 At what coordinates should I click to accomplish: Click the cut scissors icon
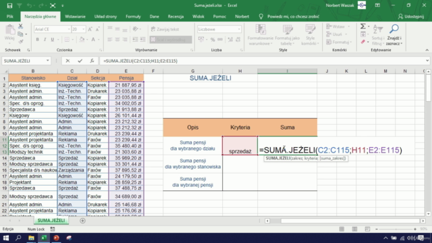pos(21,26)
